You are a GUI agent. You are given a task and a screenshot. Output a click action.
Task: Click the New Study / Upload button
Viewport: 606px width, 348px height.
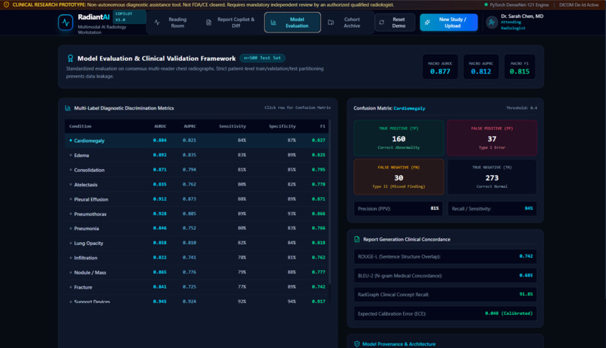pos(449,23)
